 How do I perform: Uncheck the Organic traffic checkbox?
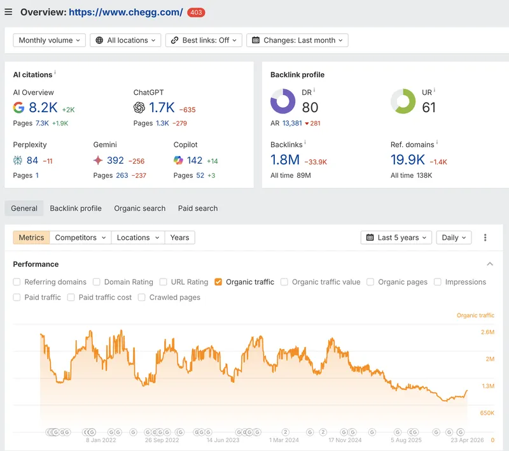(x=218, y=282)
